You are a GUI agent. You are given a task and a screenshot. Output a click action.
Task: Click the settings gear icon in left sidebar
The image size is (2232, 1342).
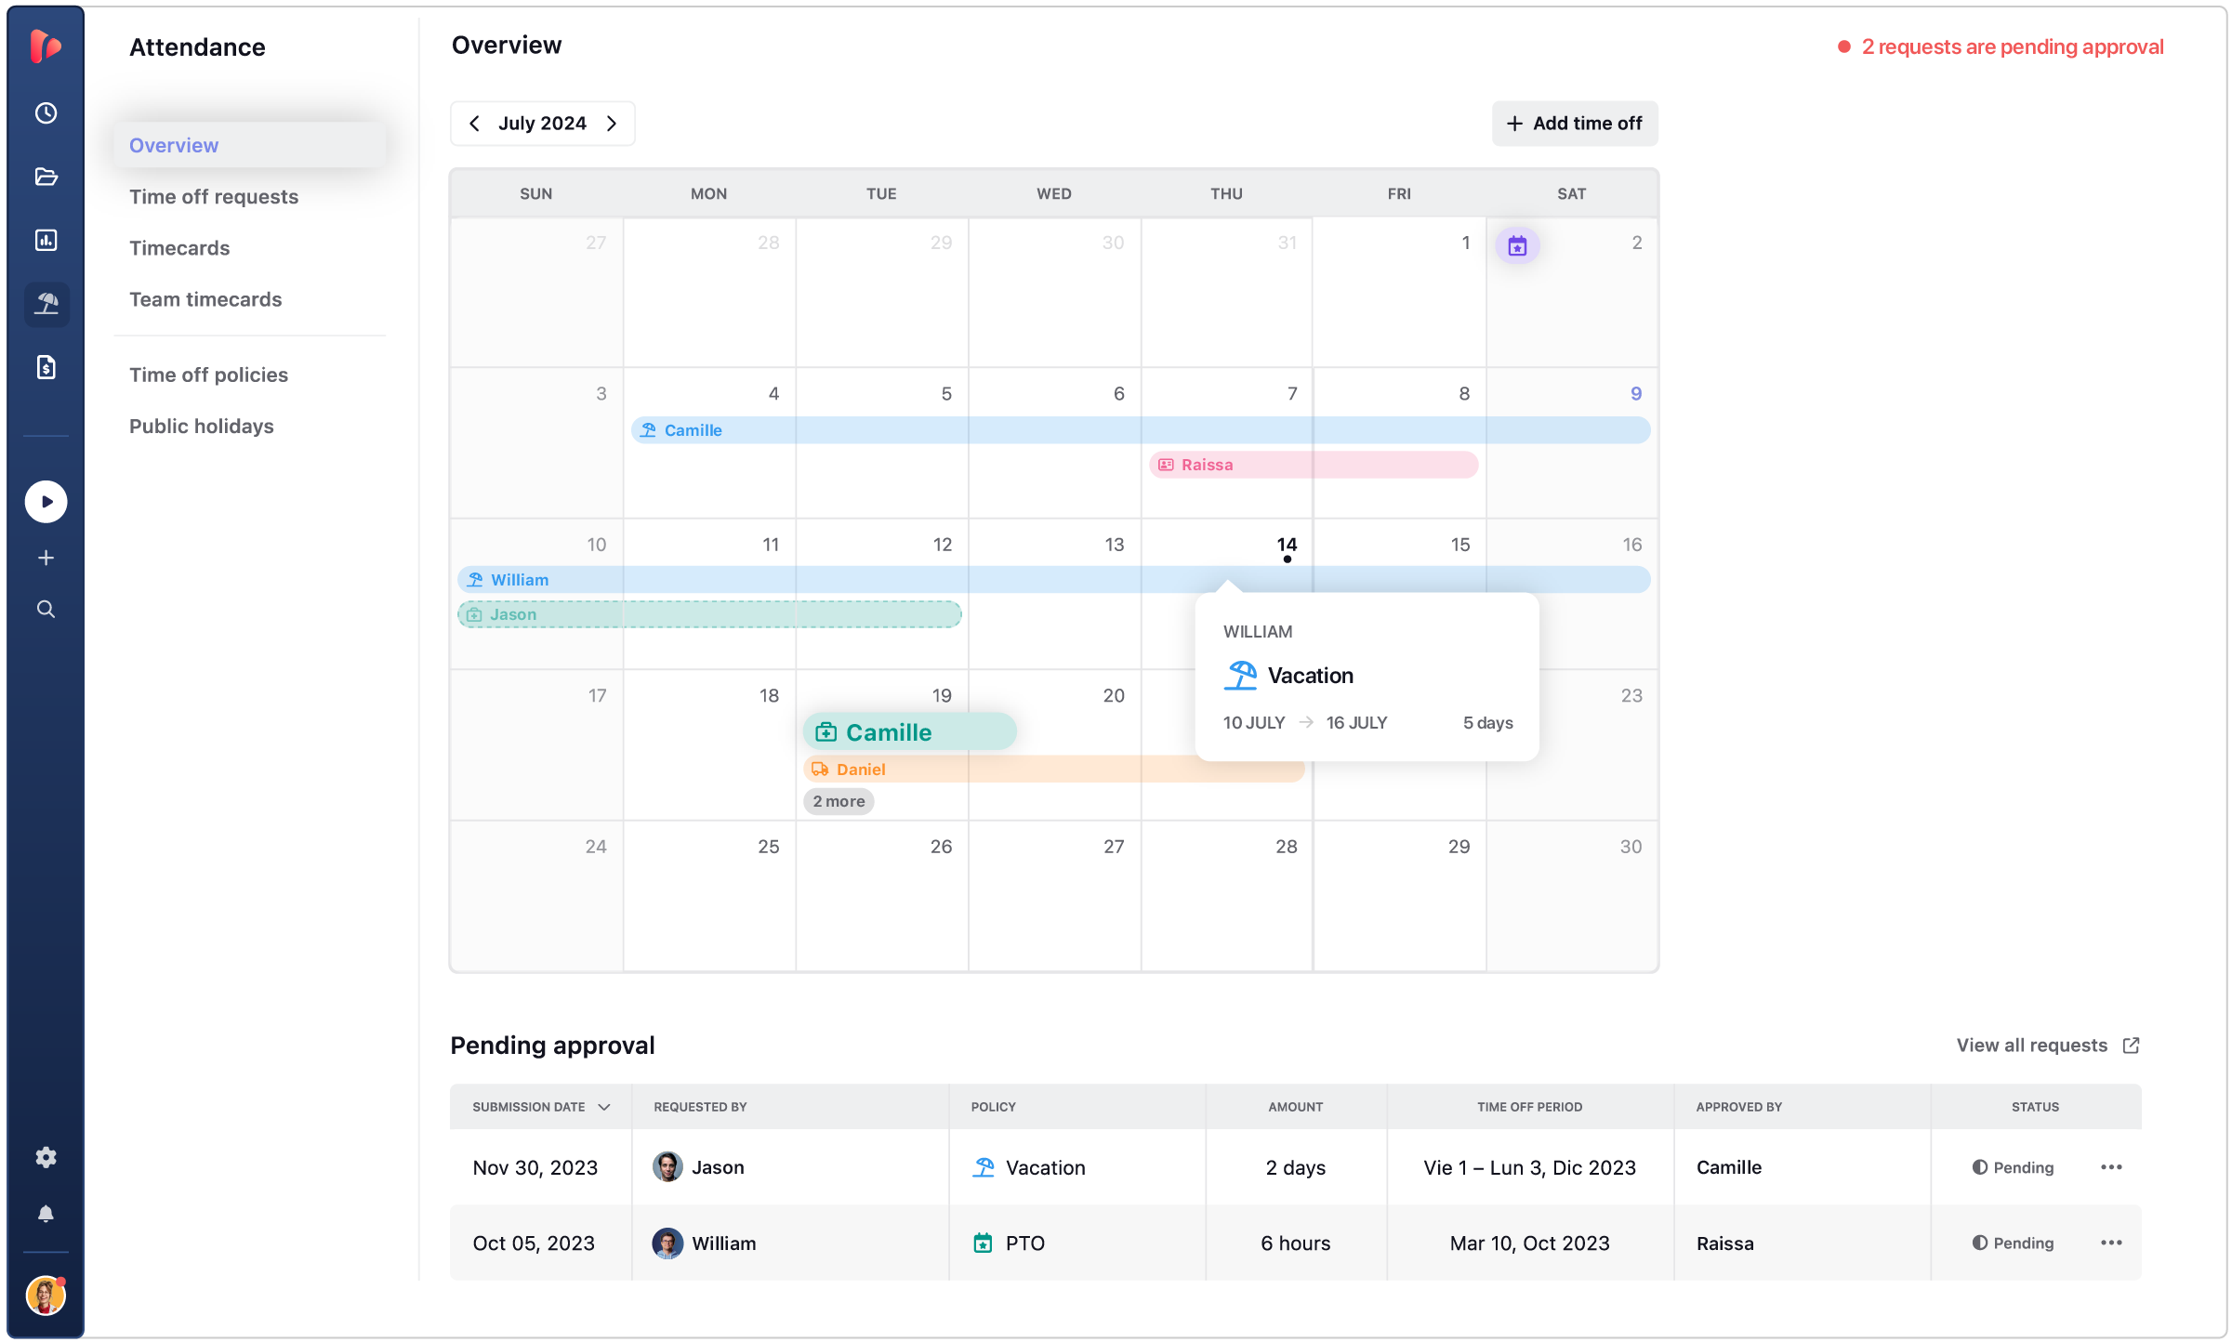46,1157
